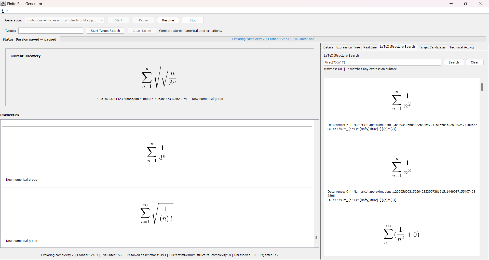Open the Expression Tree tab
This screenshot has width=489, height=260.
coord(348,47)
